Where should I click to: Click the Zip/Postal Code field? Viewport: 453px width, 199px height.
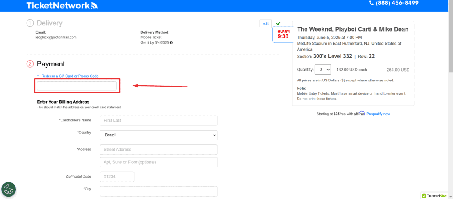click(117, 177)
